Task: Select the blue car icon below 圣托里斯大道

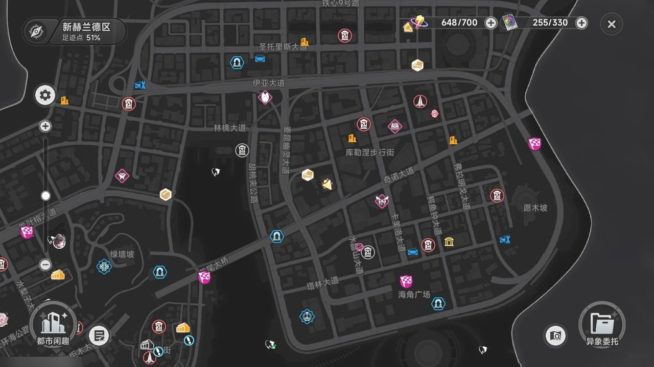Action: coord(260,58)
